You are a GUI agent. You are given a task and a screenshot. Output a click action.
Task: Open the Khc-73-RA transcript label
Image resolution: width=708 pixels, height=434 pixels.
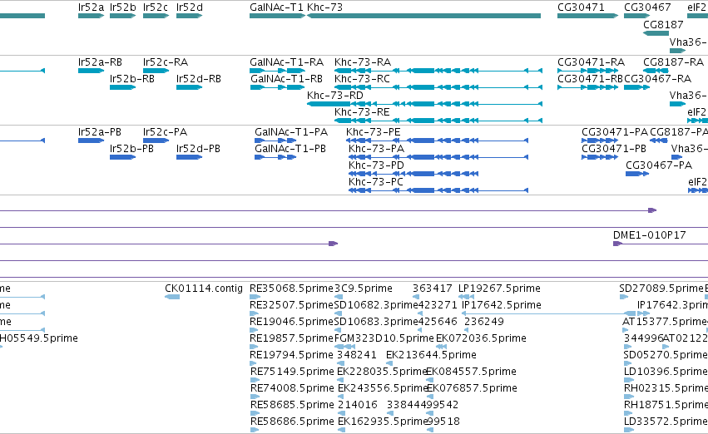tap(363, 62)
